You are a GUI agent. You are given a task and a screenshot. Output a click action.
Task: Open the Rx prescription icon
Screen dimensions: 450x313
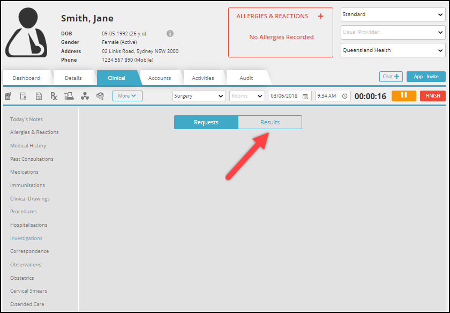pos(54,96)
